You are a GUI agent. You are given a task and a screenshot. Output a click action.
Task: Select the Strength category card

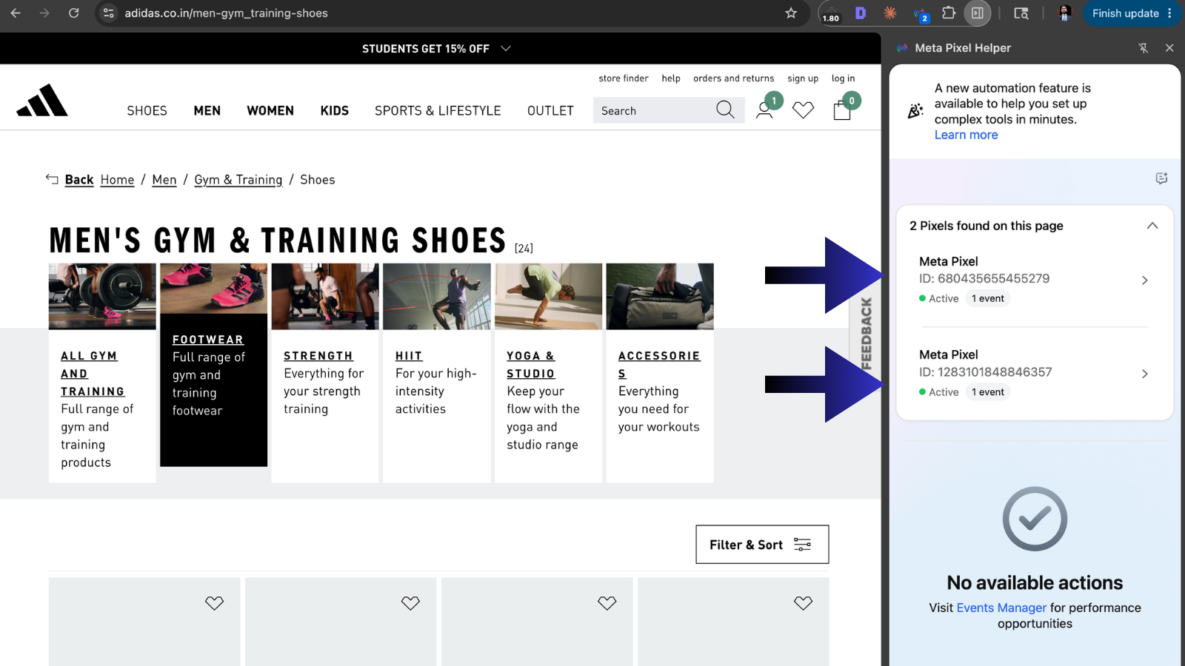point(325,373)
